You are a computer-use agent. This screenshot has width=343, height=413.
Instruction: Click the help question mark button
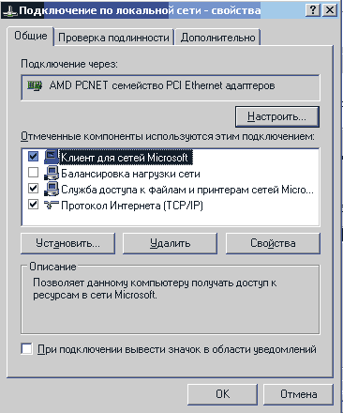pyautogui.click(x=313, y=10)
